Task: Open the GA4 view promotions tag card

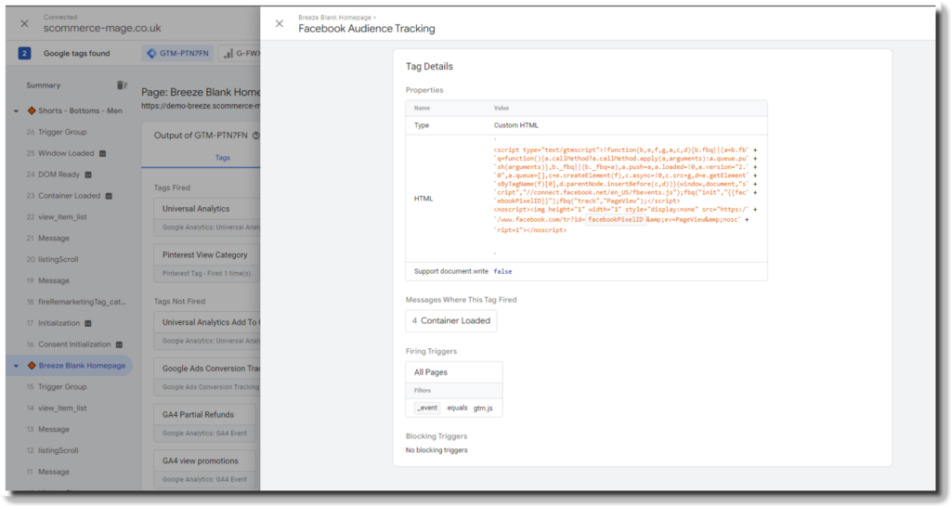Action: coord(205,469)
